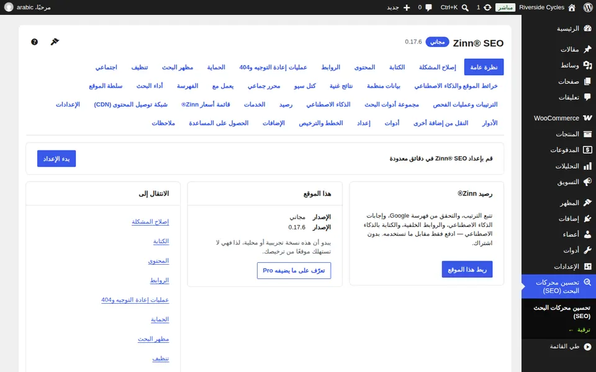Screen dimensions: 596x372
Task: Open the اجتماعي tab
Action: click(x=106, y=67)
